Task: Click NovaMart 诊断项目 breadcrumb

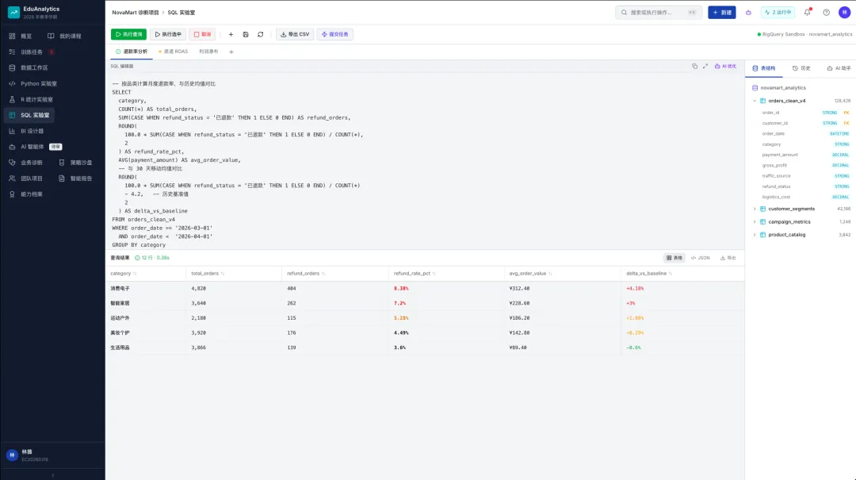Action: (x=136, y=13)
